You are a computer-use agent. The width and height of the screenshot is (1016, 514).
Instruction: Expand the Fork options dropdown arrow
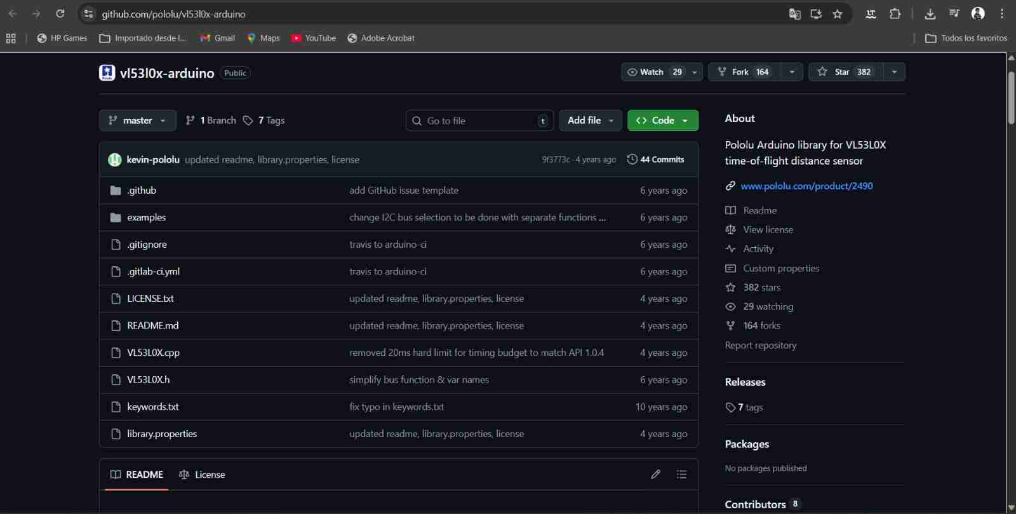(x=792, y=72)
